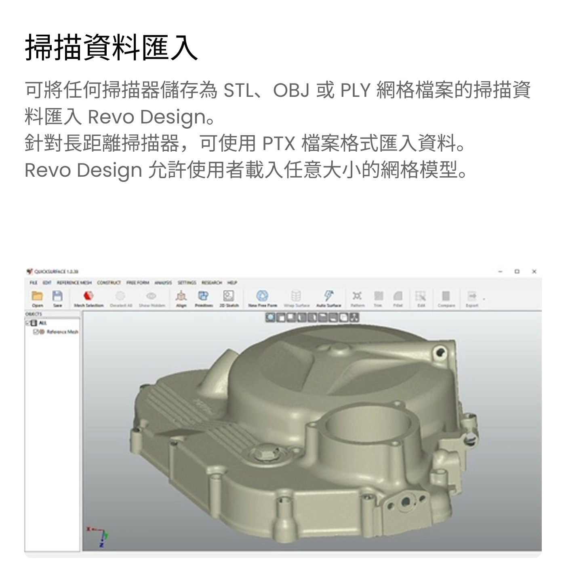Click the last view-bar icon with nodes

click(x=354, y=318)
